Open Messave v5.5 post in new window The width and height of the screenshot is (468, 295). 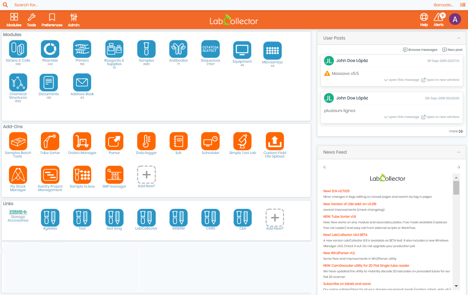[440, 80]
